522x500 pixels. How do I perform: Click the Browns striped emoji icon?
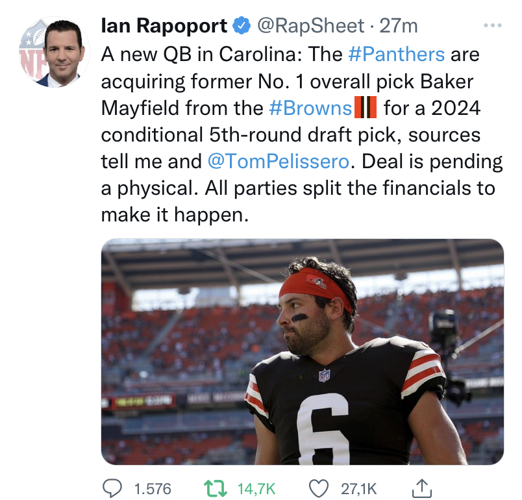point(365,107)
